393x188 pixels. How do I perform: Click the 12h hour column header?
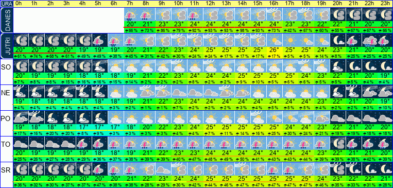pos(211,4)
